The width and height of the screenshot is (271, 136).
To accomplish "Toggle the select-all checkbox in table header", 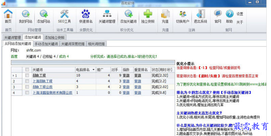I will click(27, 70).
